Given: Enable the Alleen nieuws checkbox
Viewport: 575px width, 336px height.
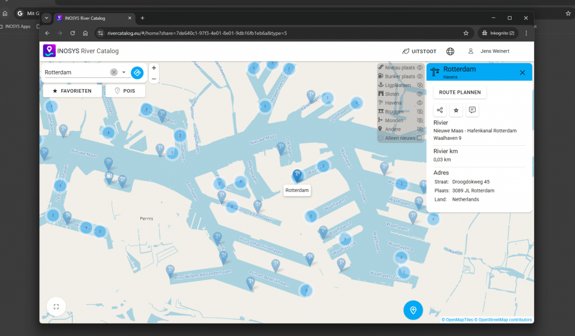Looking at the screenshot, I should [x=419, y=138].
